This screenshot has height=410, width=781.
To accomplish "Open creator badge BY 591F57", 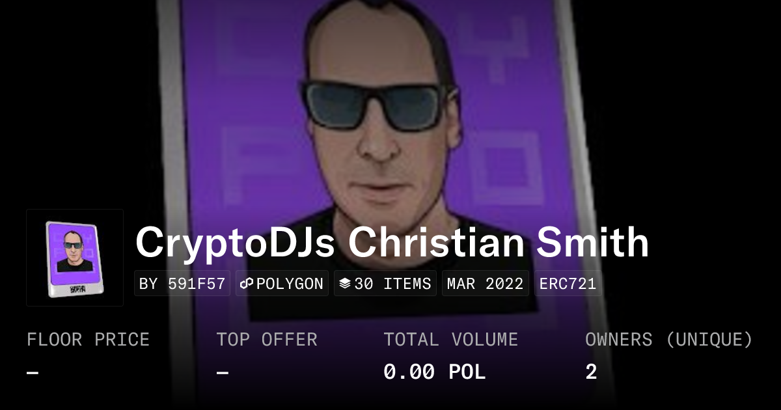I will [x=182, y=284].
